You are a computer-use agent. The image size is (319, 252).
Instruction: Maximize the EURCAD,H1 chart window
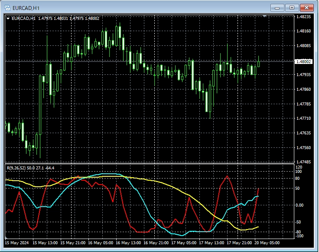(292, 7)
